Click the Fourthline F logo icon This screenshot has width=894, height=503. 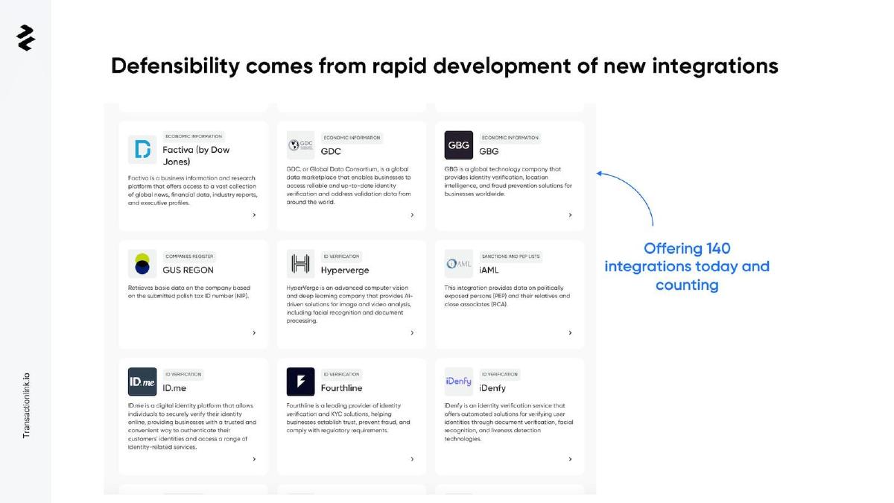[x=301, y=382]
